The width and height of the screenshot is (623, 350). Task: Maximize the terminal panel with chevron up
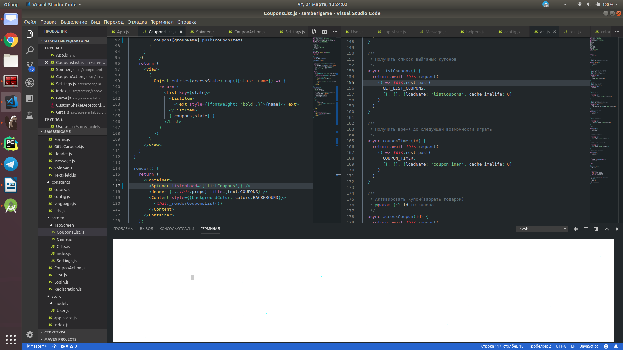pyautogui.click(x=607, y=229)
